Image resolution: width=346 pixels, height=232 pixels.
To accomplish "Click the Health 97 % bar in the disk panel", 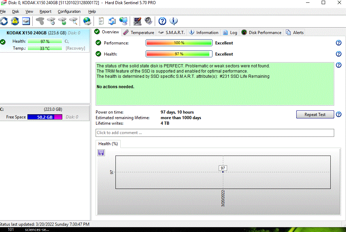I will coord(45,41).
